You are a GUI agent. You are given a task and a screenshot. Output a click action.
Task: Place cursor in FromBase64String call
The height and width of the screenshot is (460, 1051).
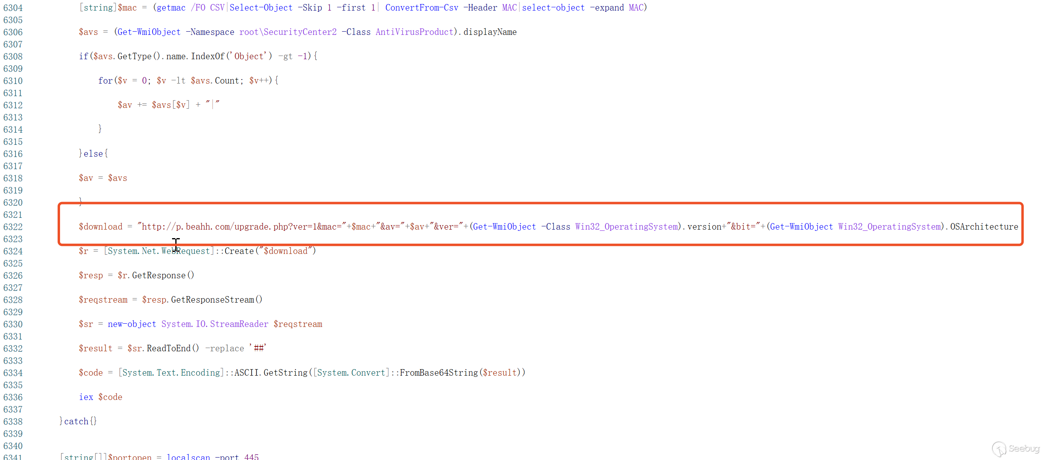pyautogui.click(x=438, y=373)
